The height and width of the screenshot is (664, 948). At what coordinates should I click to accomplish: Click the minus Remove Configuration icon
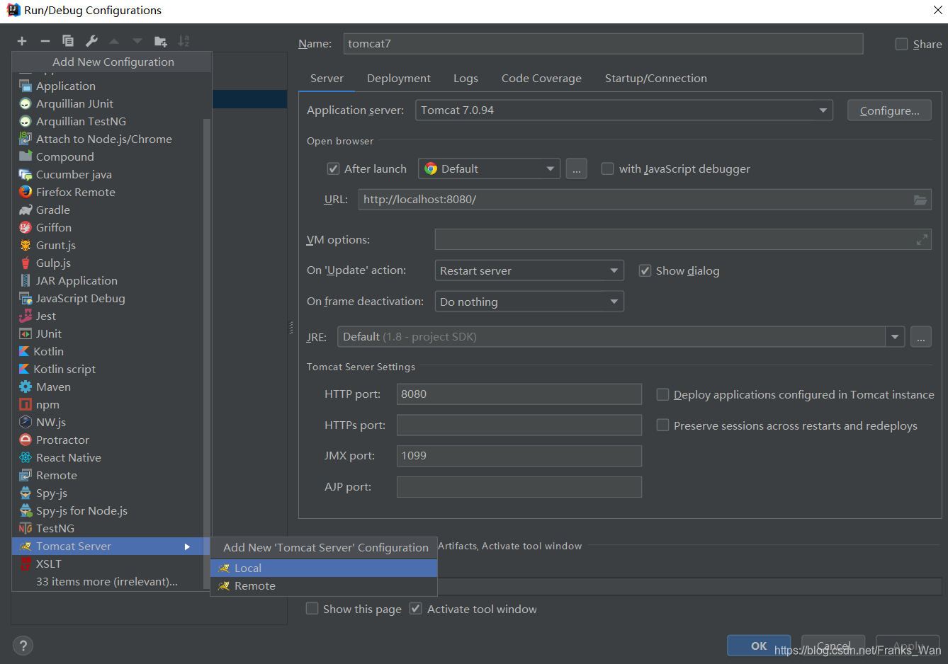tap(45, 41)
